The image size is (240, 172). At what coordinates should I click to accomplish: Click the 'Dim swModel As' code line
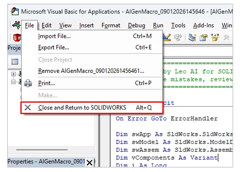click(174, 142)
